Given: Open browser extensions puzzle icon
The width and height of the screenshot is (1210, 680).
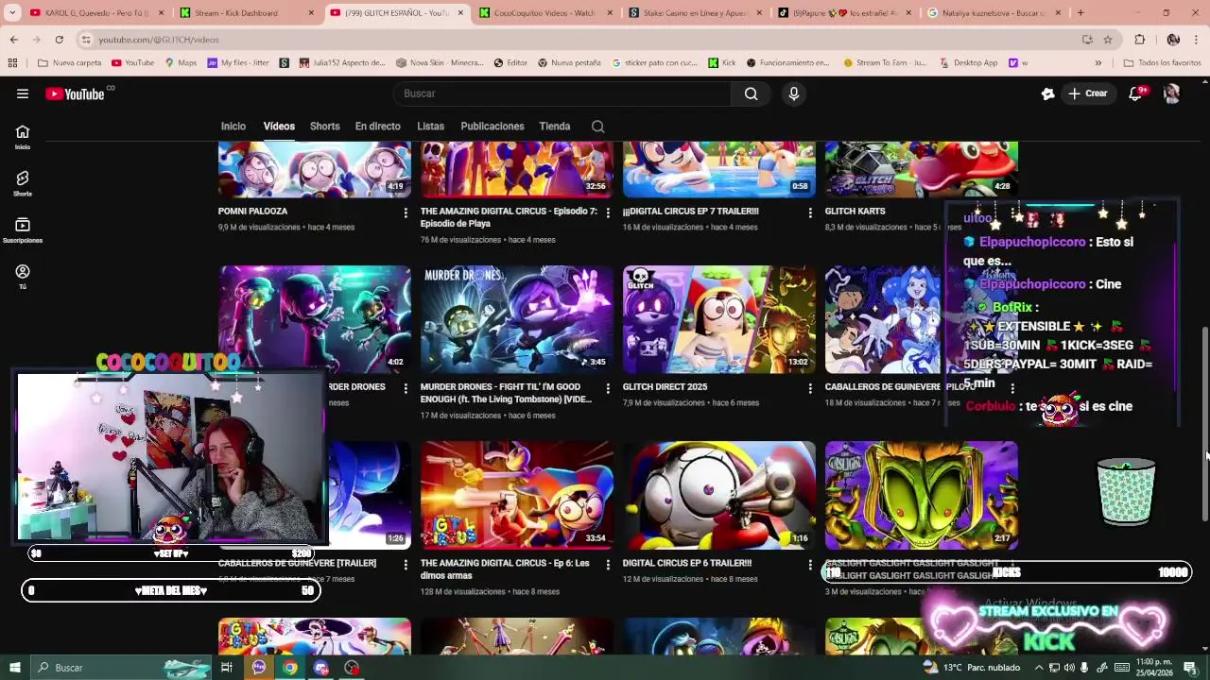Looking at the screenshot, I should pos(1140,40).
